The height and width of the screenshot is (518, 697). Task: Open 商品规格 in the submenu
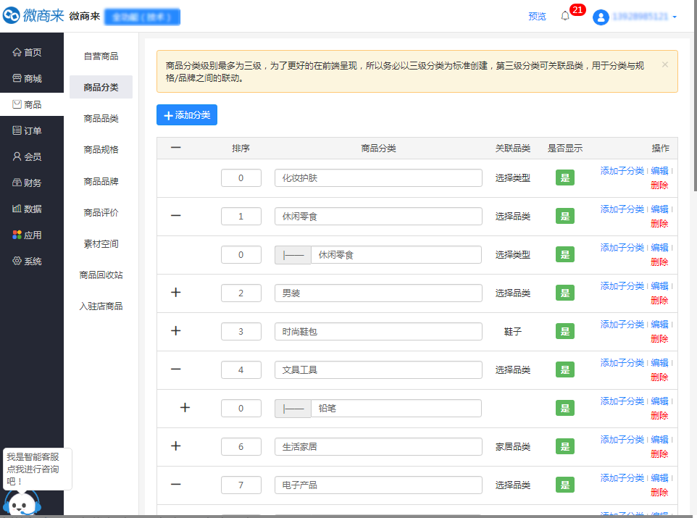pyautogui.click(x=101, y=150)
